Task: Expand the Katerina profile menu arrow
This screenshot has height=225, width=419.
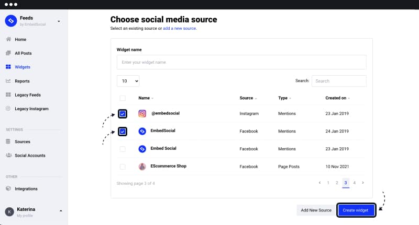Action: 61,210
